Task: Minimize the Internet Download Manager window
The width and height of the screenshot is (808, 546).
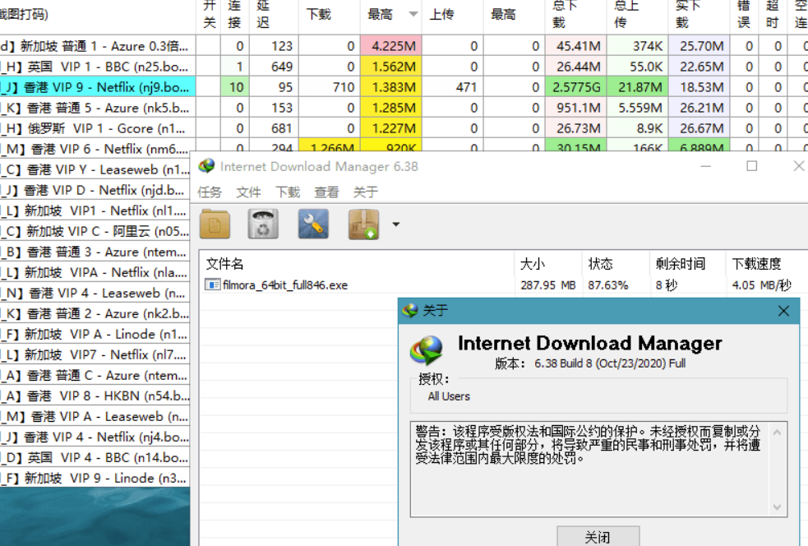Action: click(705, 166)
